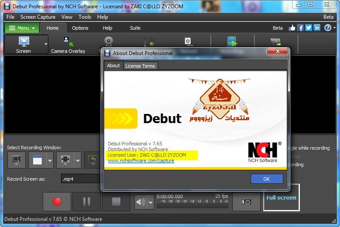The width and height of the screenshot is (340, 227).
Task: Select the About tab in dialog
Action: 113,65
